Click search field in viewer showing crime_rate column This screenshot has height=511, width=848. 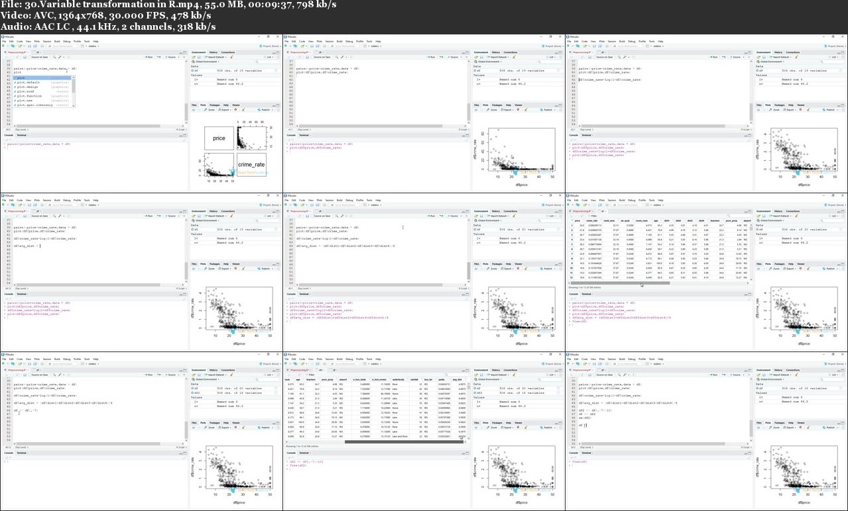(738, 216)
